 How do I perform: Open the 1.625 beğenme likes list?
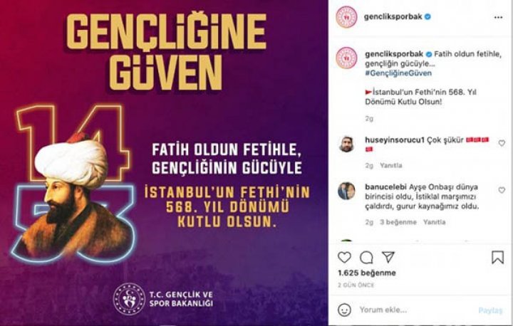coord(367,273)
